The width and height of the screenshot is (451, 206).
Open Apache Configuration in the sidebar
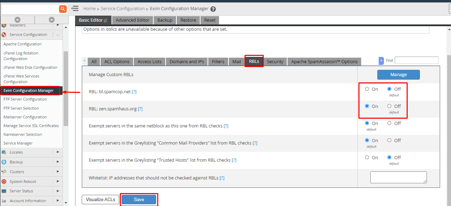22,44
